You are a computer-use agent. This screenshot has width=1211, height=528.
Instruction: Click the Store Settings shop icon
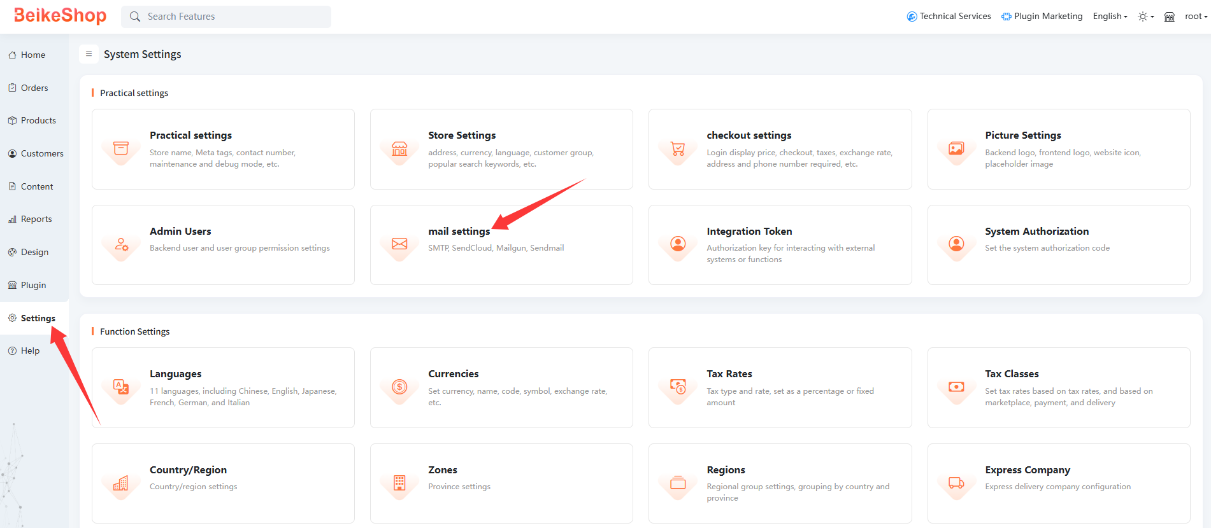click(x=399, y=149)
